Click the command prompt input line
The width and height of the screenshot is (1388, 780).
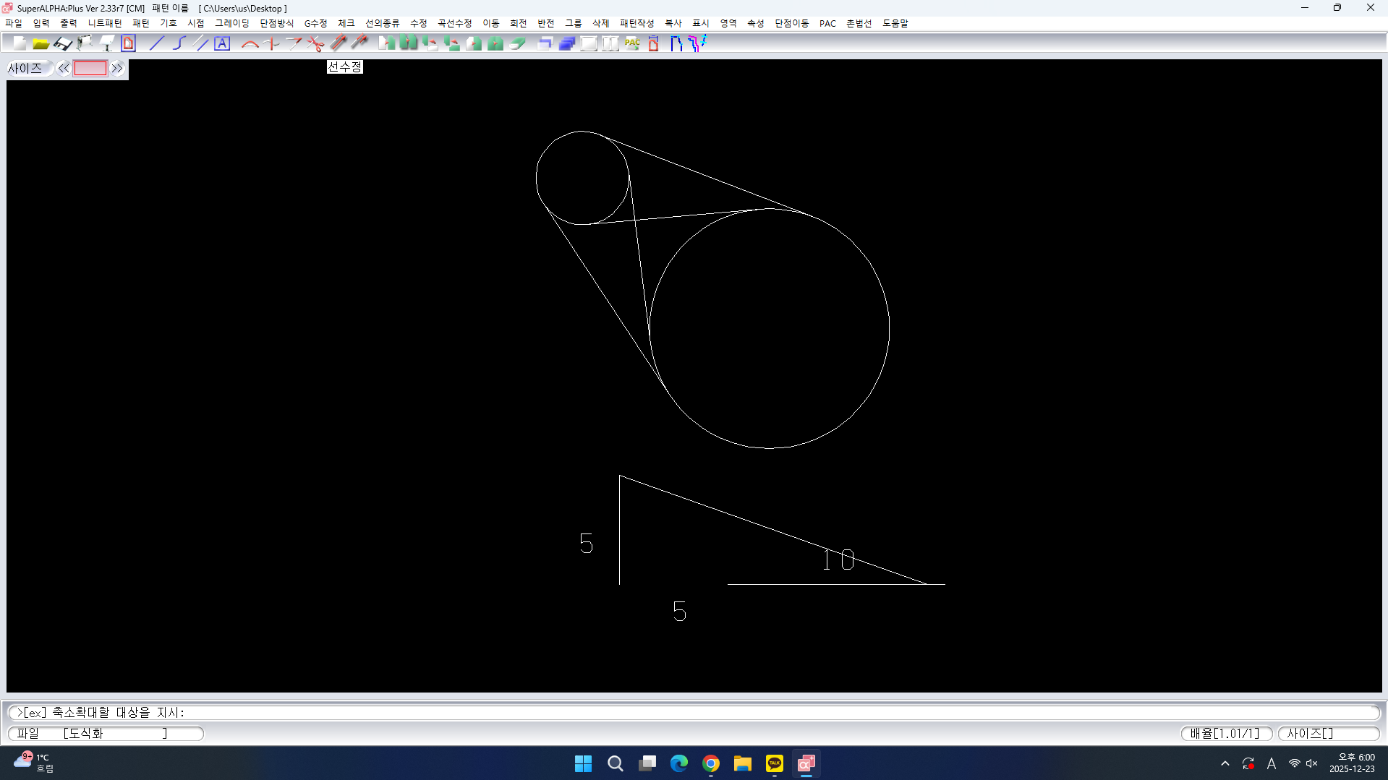click(693, 712)
